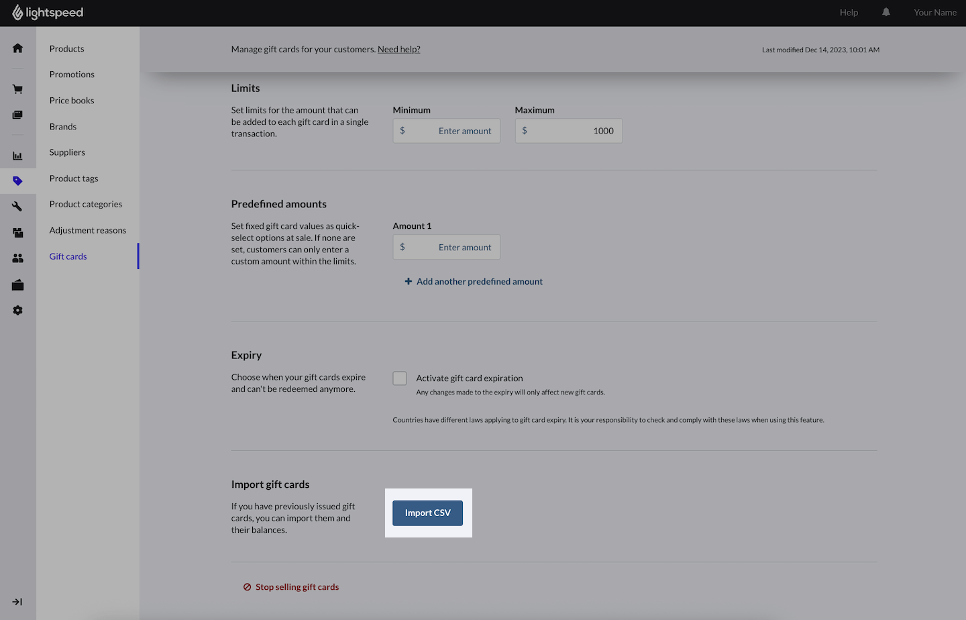The height and width of the screenshot is (620, 966).
Task: Select the register icon in the sidebar
Action: 17,114
